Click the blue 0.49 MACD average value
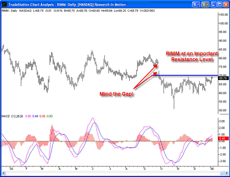 pos(35,116)
